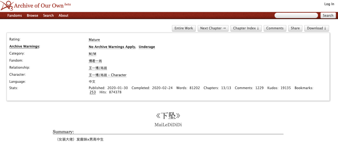
Task: Click the Relationship label
Action: click(x=20, y=67)
